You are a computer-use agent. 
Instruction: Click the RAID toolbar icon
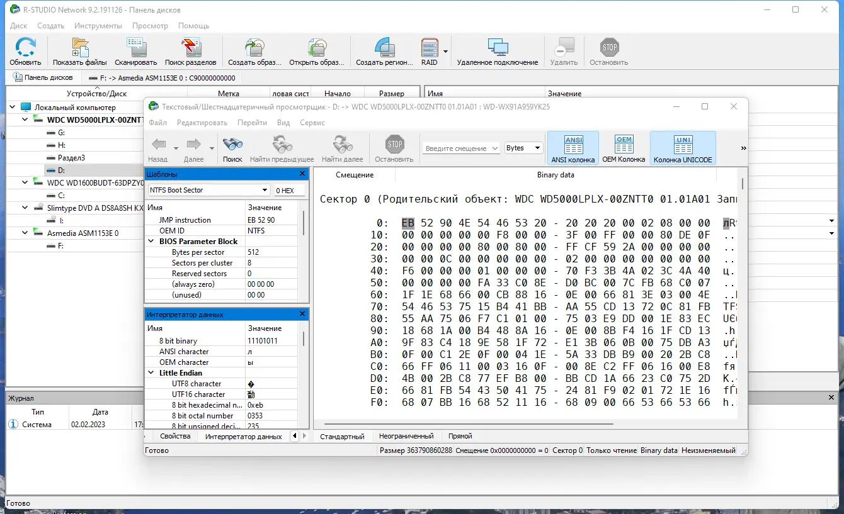click(430, 48)
